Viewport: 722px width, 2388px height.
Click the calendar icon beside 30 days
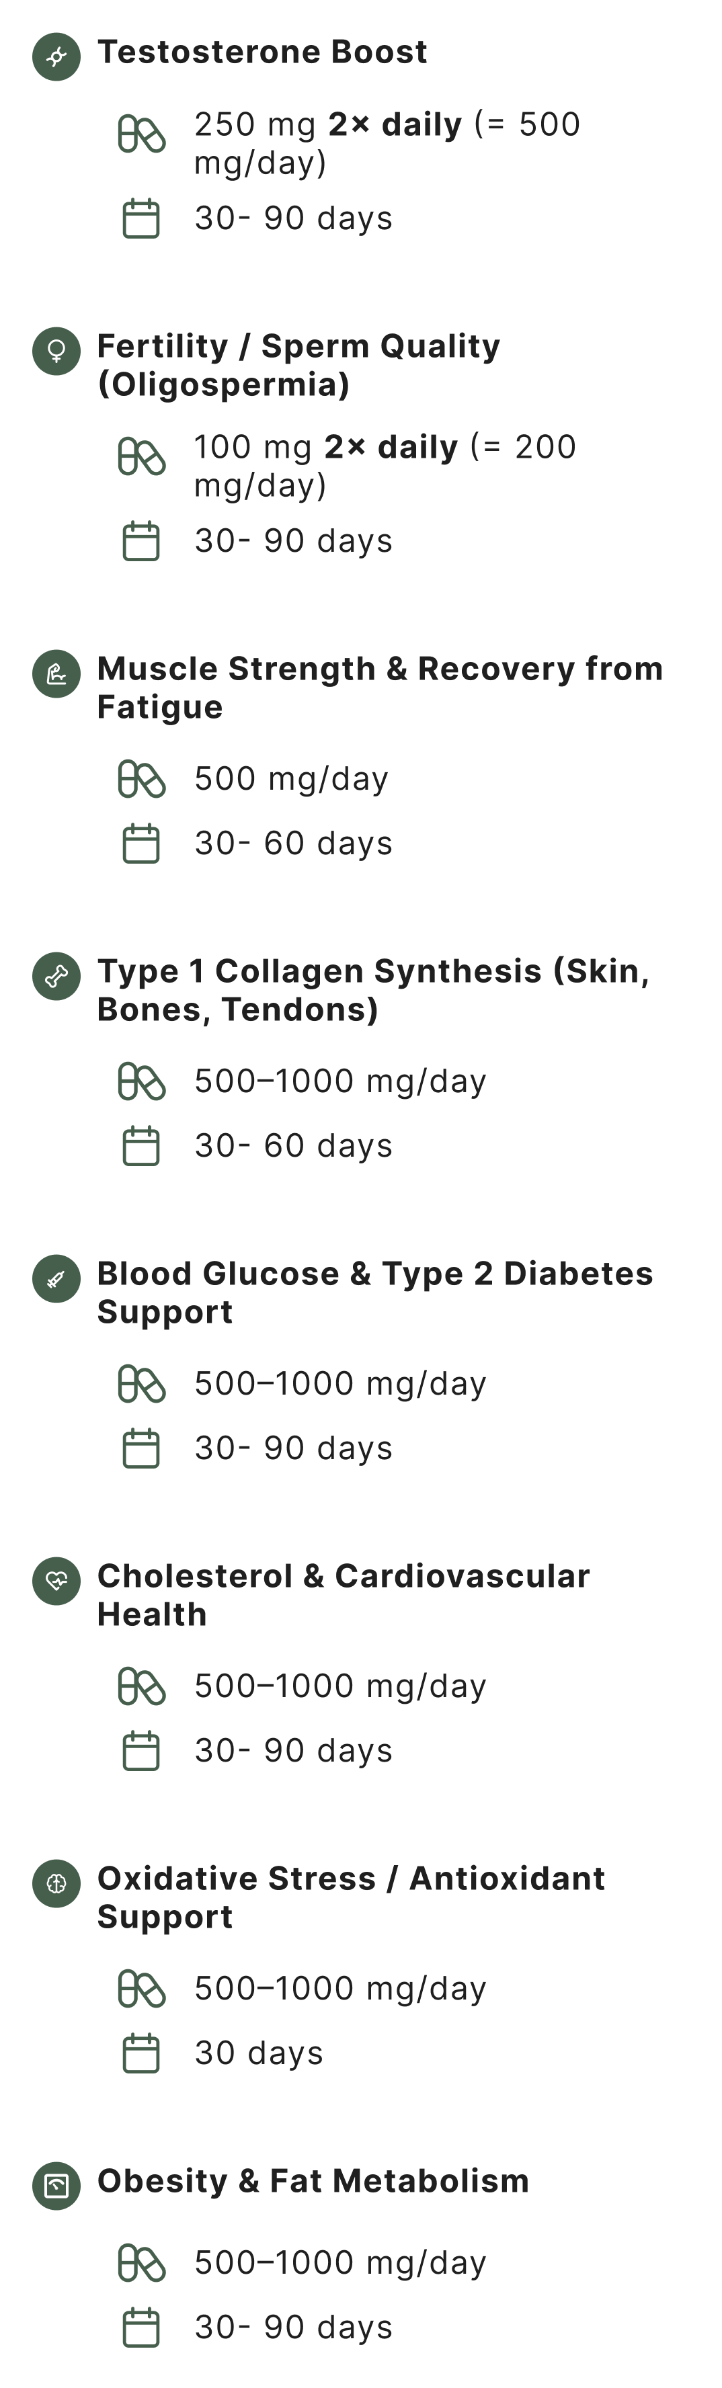[x=142, y=2053]
